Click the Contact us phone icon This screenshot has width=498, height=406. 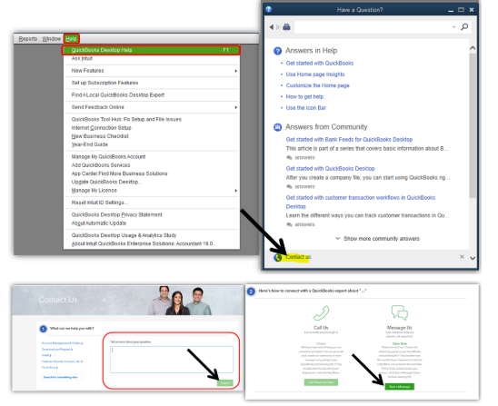click(278, 257)
